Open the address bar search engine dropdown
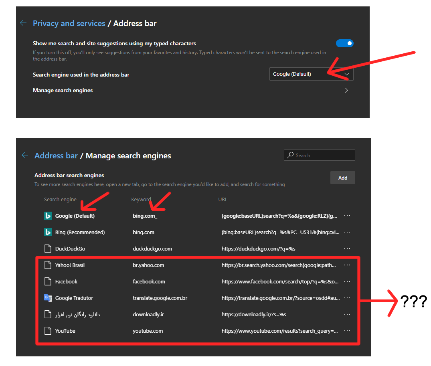 click(x=311, y=74)
